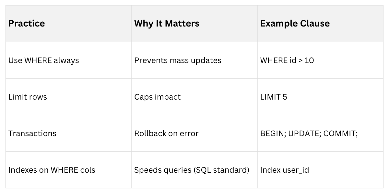This screenshot has height=194, width=389.
Task: Select the "Caps impact" cell
Action: pos(157,97)
